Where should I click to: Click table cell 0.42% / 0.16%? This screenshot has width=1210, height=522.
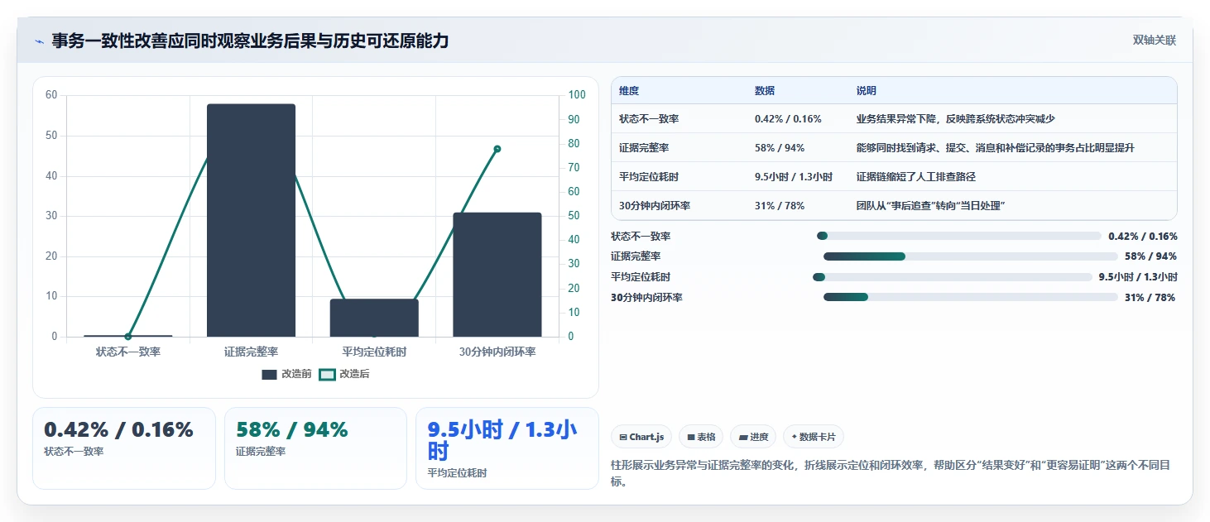pyautogui.click(x=788, y=119)
